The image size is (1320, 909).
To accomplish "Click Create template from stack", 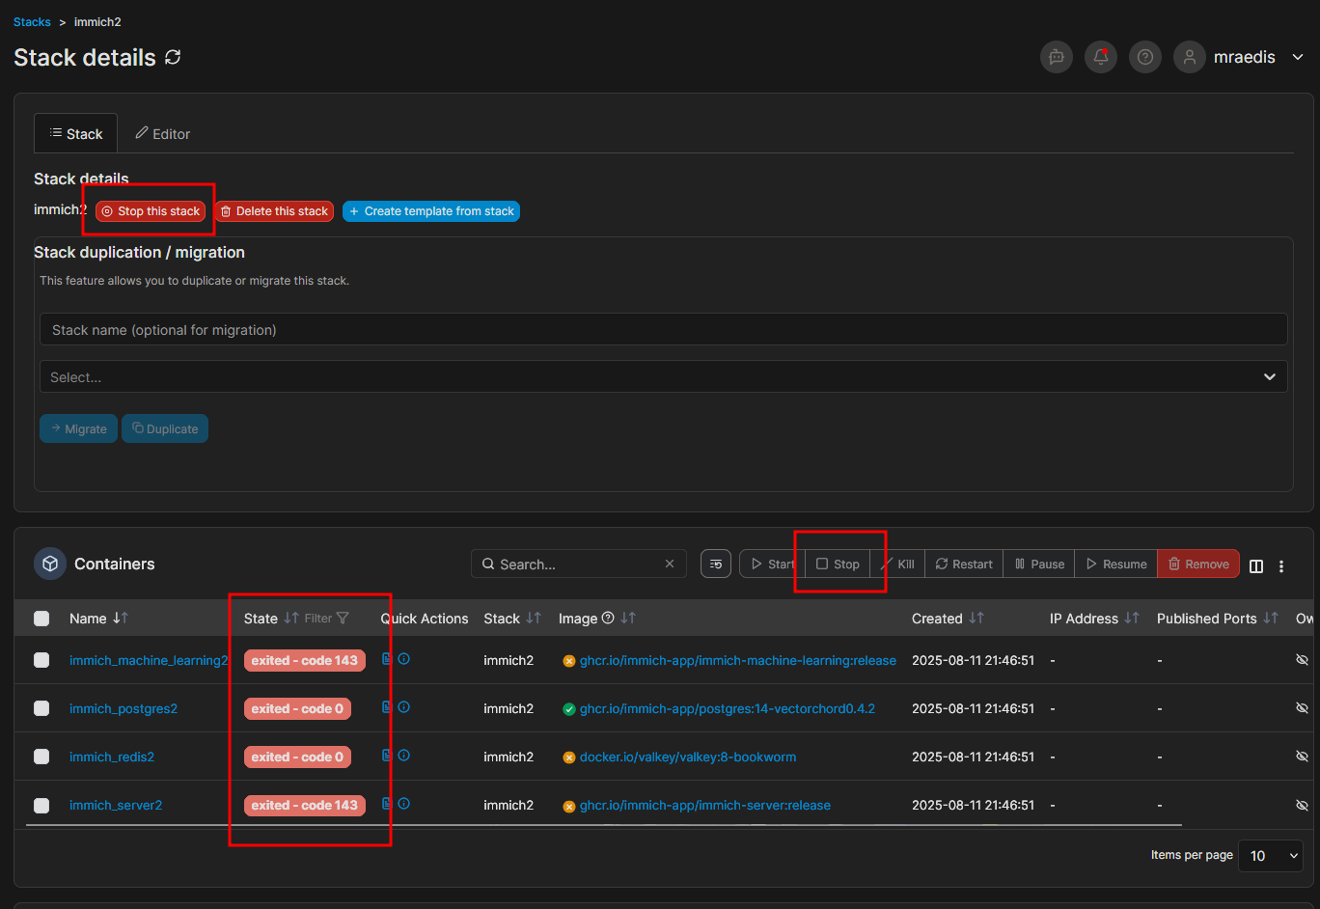I will tap(431, 211).
